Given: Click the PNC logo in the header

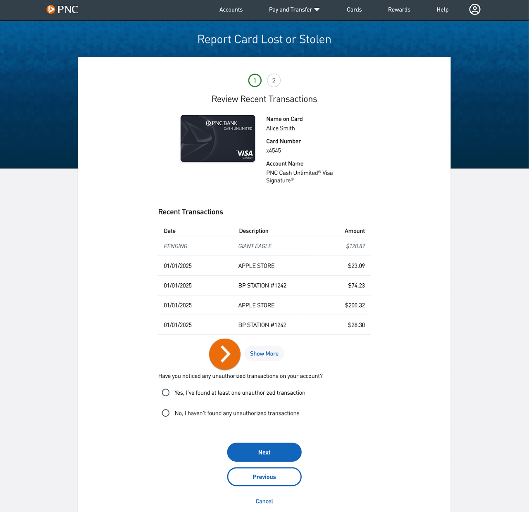Looking at the screenshot, I should (62, 9).
